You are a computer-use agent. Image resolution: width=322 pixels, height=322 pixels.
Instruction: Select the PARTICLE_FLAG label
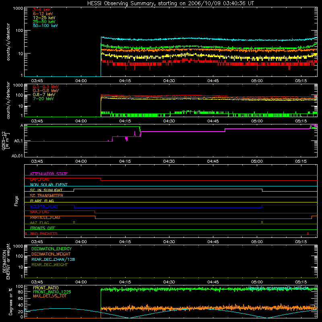coord(45,217)
